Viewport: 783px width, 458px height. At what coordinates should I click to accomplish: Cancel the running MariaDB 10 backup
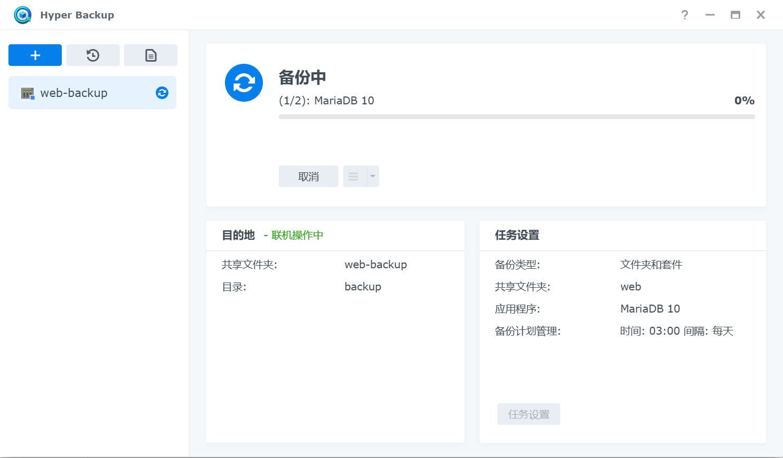[x=308, y=176]
